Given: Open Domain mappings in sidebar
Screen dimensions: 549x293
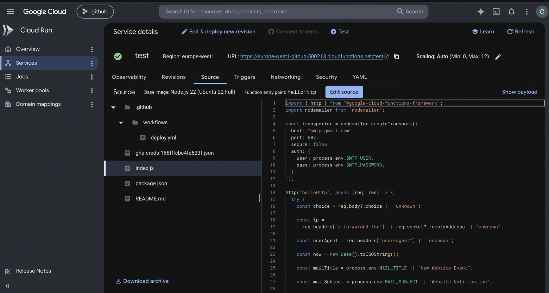Looking at the screenshot, I should (x=38, y=104).
